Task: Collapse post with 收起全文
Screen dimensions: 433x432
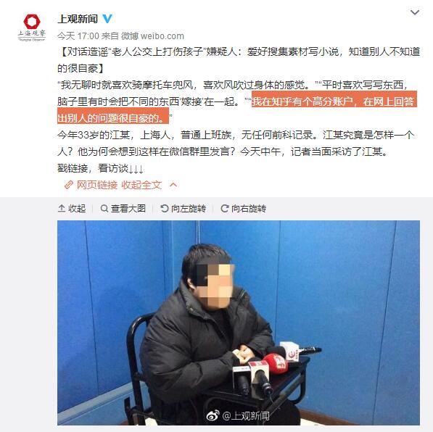Action: pos(141,185)
